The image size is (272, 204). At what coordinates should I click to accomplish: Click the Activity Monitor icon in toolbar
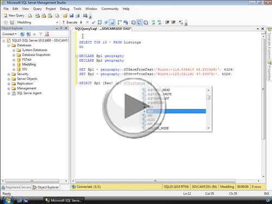click(x=85, y=16)
